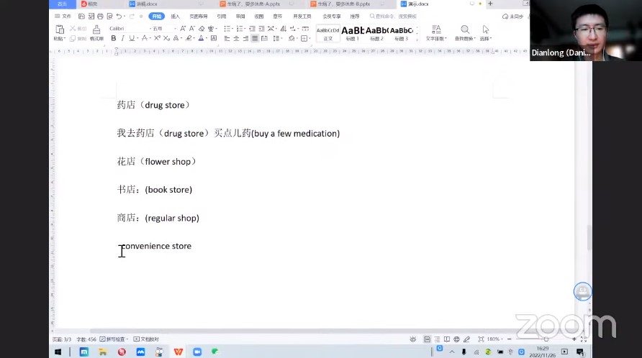Click the font color red A swatch

pyautogui.click(x=201, y=38)
